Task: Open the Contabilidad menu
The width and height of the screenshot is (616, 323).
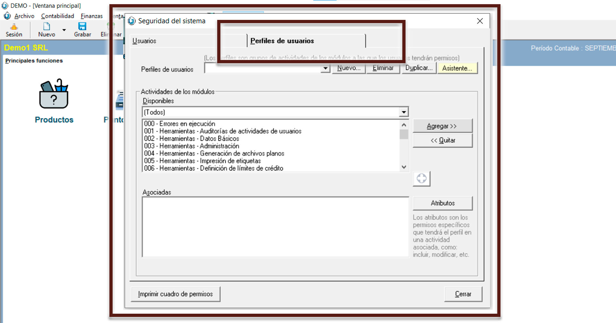Action: click(x=57, y=16)
